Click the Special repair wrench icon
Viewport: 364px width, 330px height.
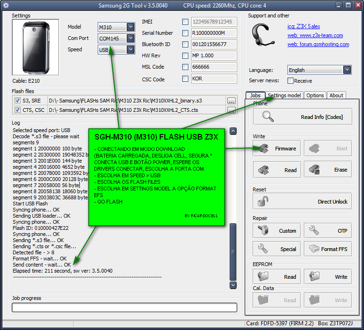pos(263,248)
